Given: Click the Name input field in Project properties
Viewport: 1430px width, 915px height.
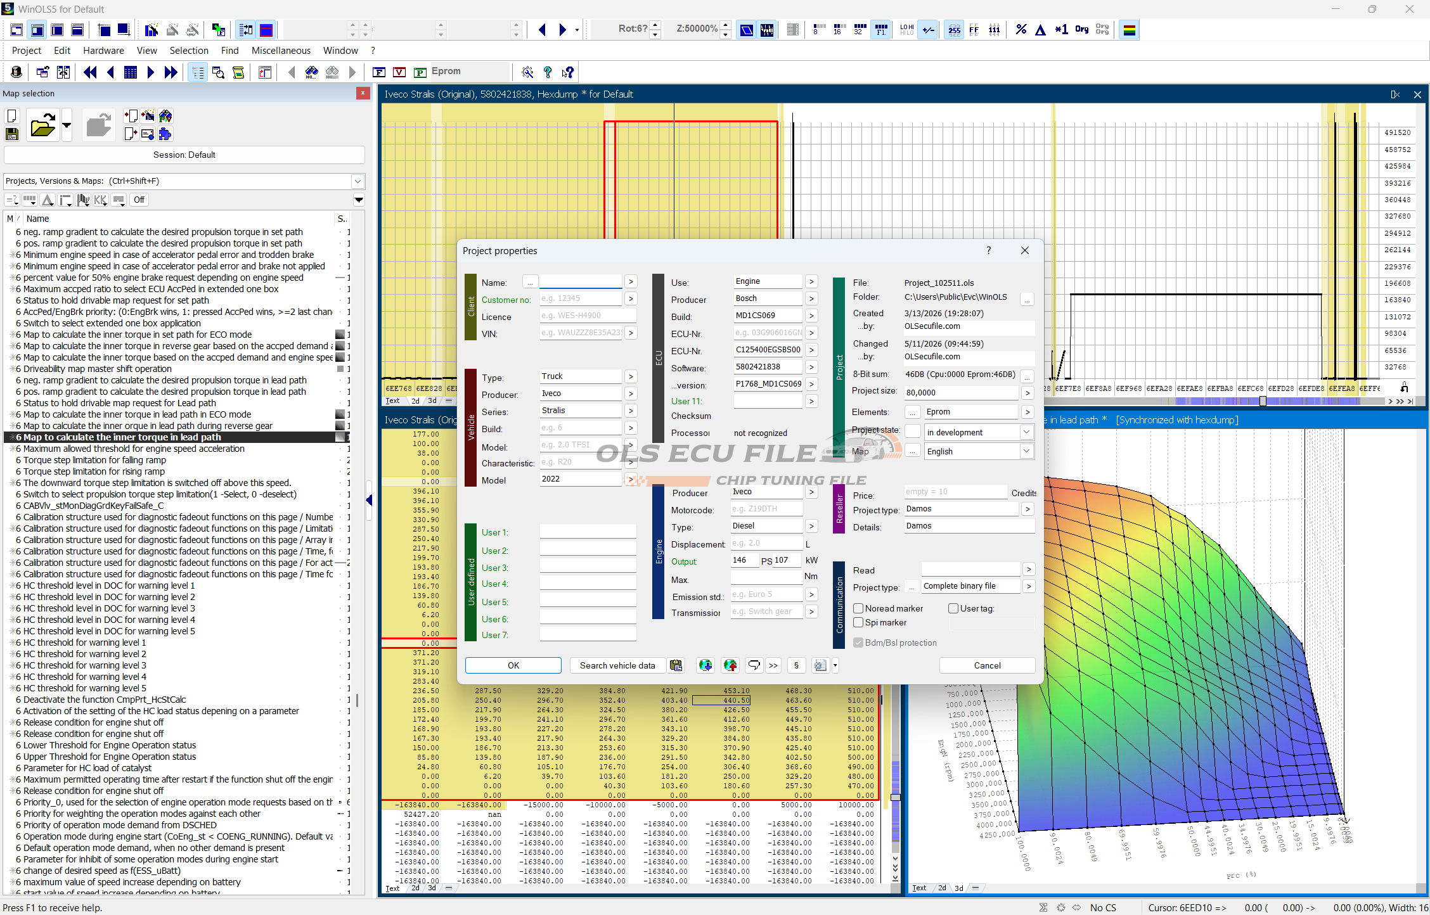Looking at the screenshot, I should 581,281.
